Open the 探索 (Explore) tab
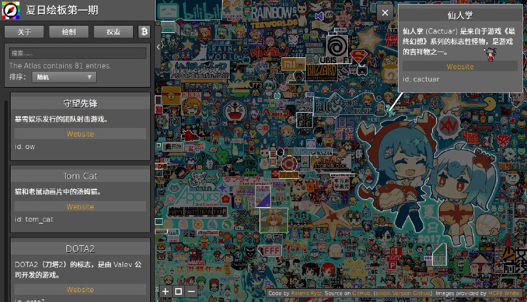The height and width of the screenshot is (302, 527). (x=112, y=32)
